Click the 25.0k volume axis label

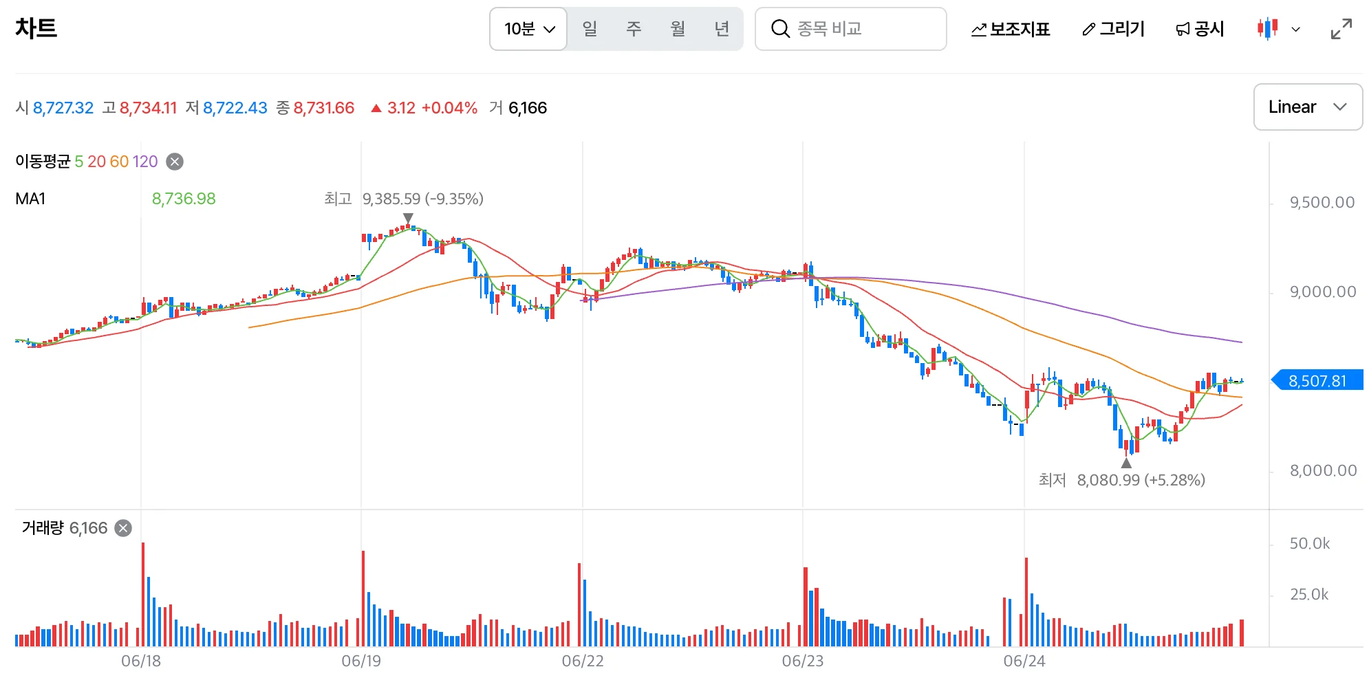tap(1309, 594)
